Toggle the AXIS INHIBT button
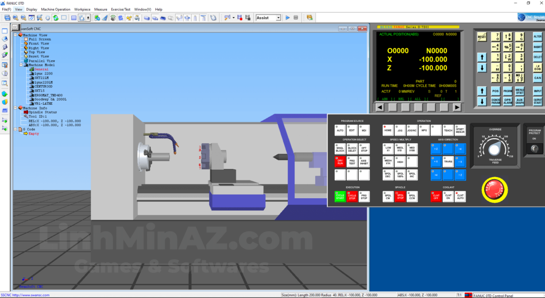Screen dimensions: 545x298 point(364,162)
